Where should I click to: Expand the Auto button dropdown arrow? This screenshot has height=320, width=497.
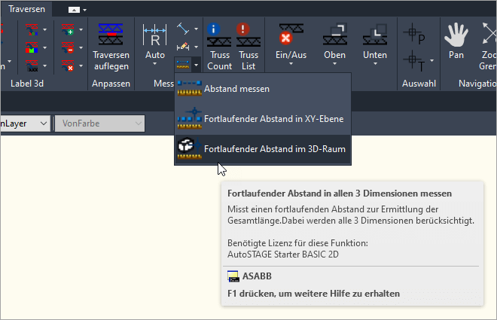[x=154, y=64]
